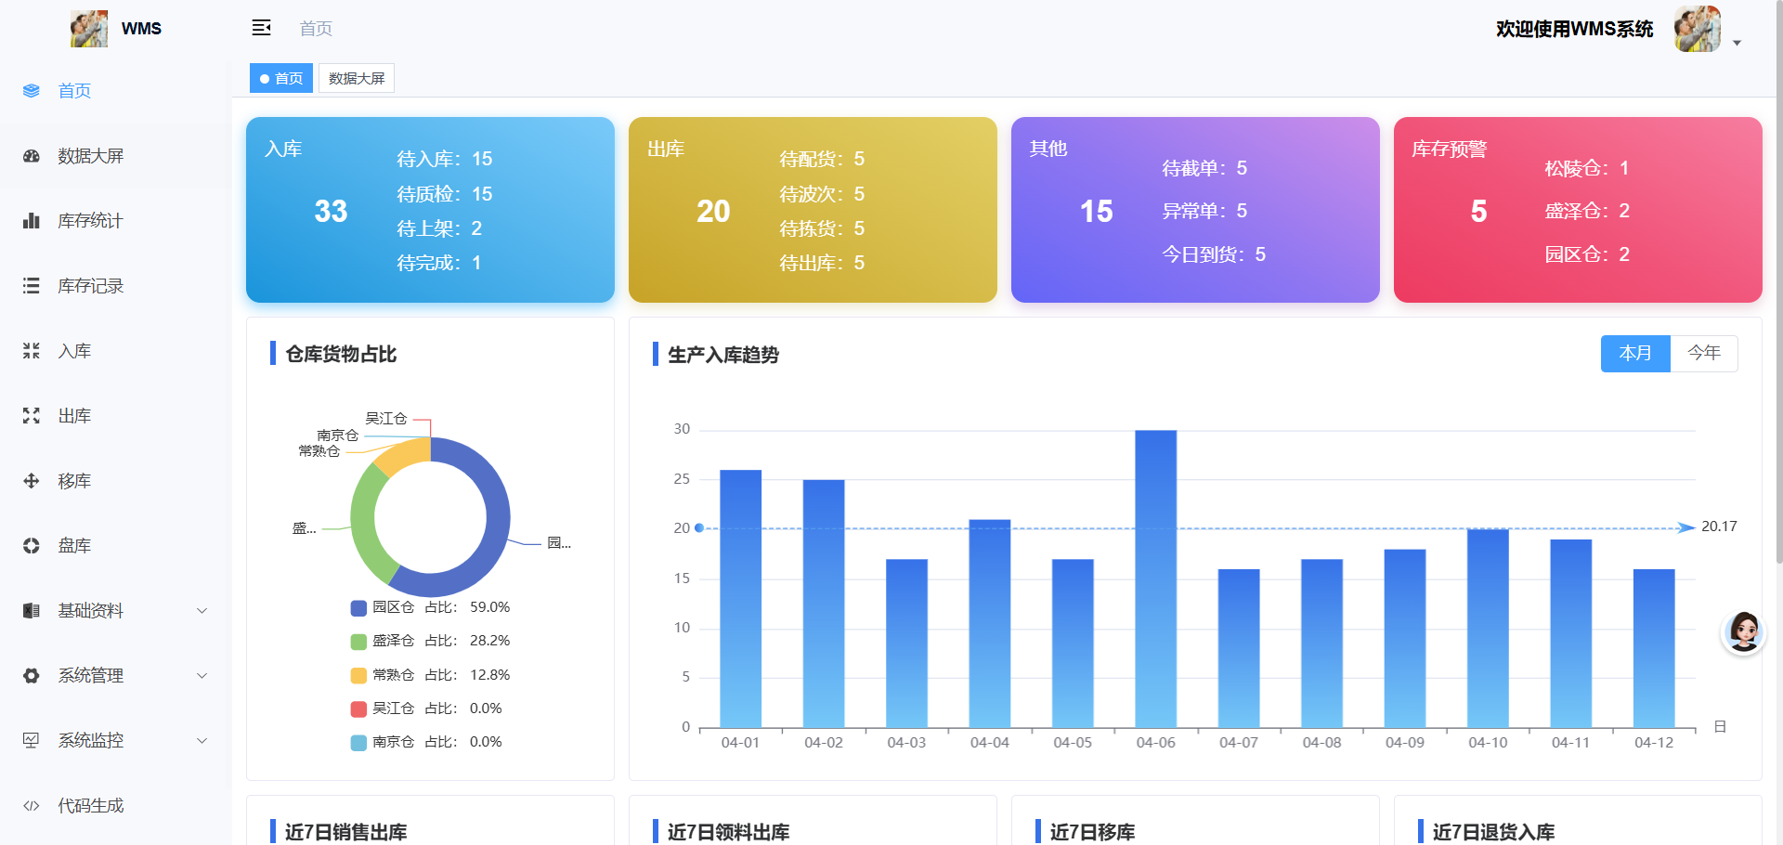The width and height of the screenshot is (1783, 845).
Task: Switch to the 数据大屏 tab
Action: tap(356, 78)
